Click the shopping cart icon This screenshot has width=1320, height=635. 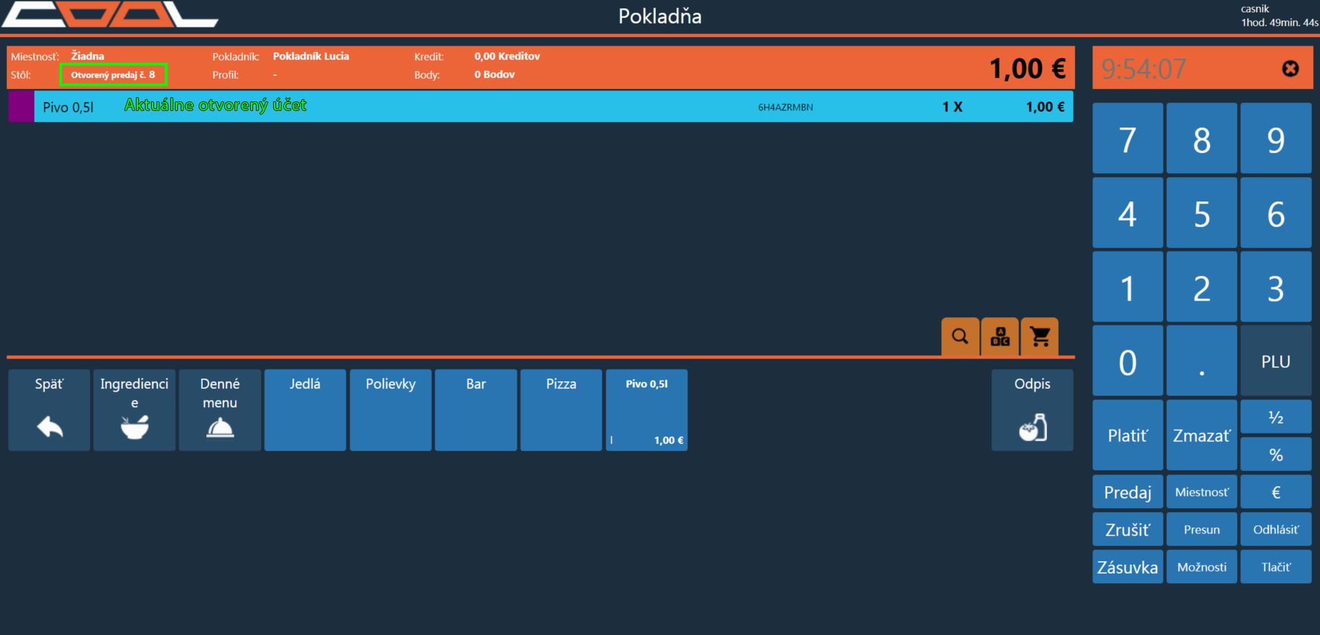[1039, 336]
